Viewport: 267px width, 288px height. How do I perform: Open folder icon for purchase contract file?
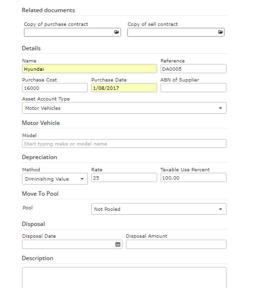pos(117,32)
